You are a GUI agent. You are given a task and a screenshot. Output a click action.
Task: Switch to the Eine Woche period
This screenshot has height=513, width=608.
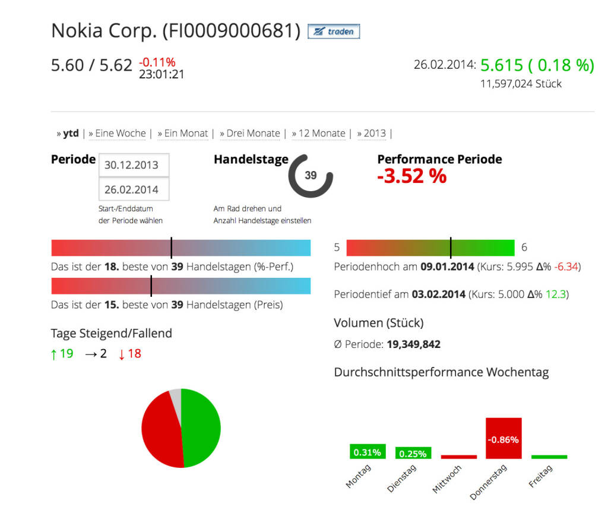[x=120, y=133]
